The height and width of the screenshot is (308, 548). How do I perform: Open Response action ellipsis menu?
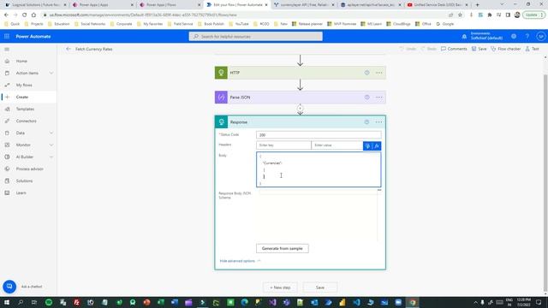(378, 122)
